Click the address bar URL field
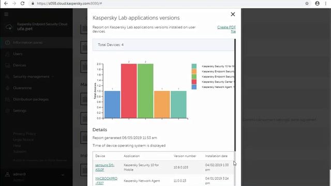This screenshot has width=331, height=186. tap(167, 4)
